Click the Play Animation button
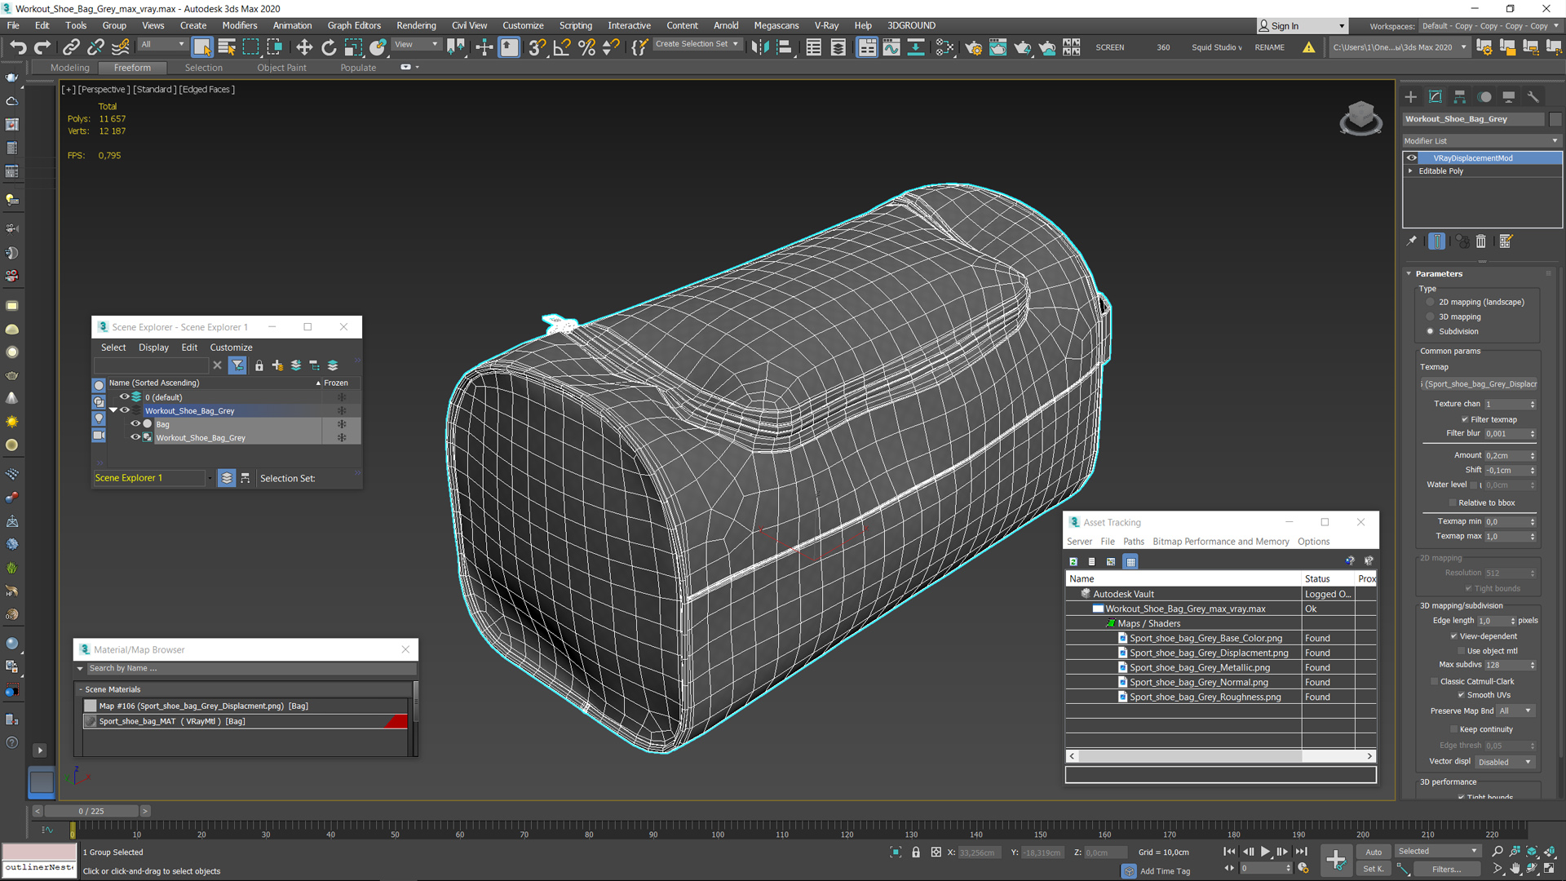Screen dimensions: 1566x881 pyautogui.click(x=1265, y=852)
